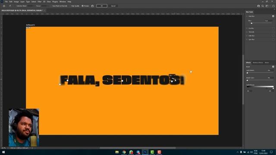Toggle the Bokeh checkbox in Effects

pyautogui.click(x=273, y=67)
